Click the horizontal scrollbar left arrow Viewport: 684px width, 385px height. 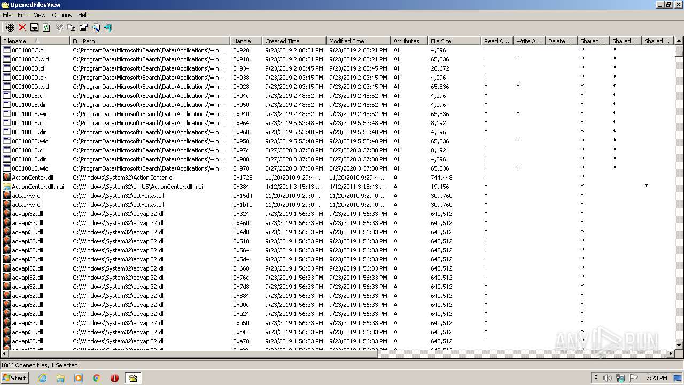5,354
